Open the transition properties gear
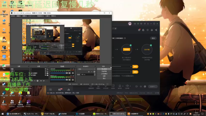Screen dimensions: 206x116 click(x=94, y=72)
